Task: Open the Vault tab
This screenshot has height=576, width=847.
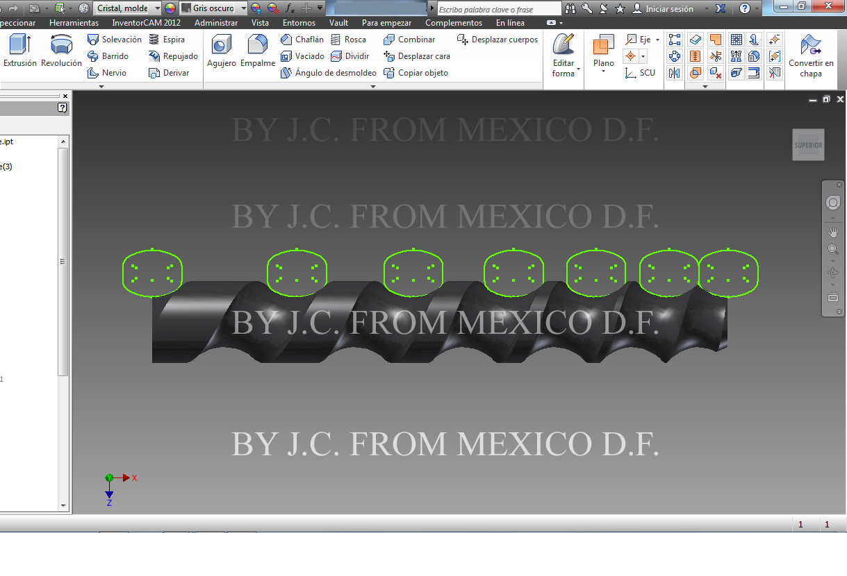Action: 339,23
